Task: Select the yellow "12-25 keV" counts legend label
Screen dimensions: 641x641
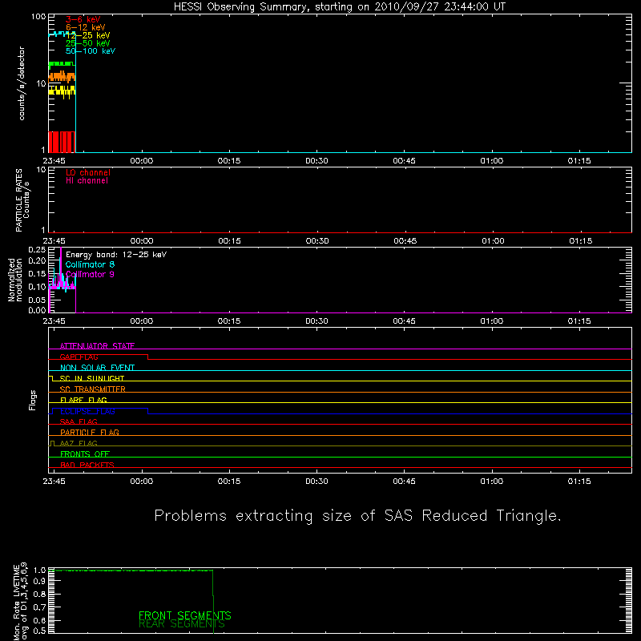Action: point(88,35)
